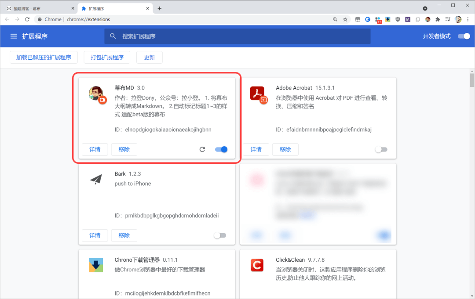This screenshot has width=475, height=299.
Task: Click the 更新 button
Action: [x=150, y=58]
